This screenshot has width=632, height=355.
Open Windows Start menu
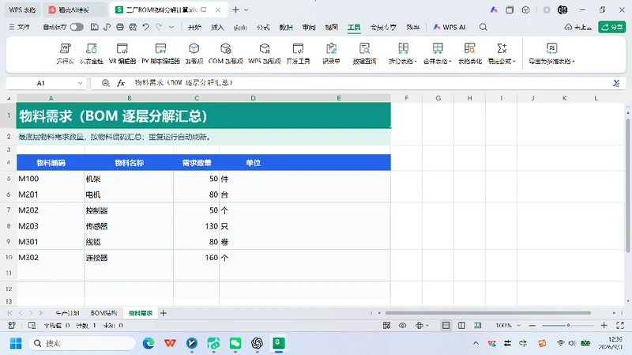pyautogui.click(x=16, y=343)
